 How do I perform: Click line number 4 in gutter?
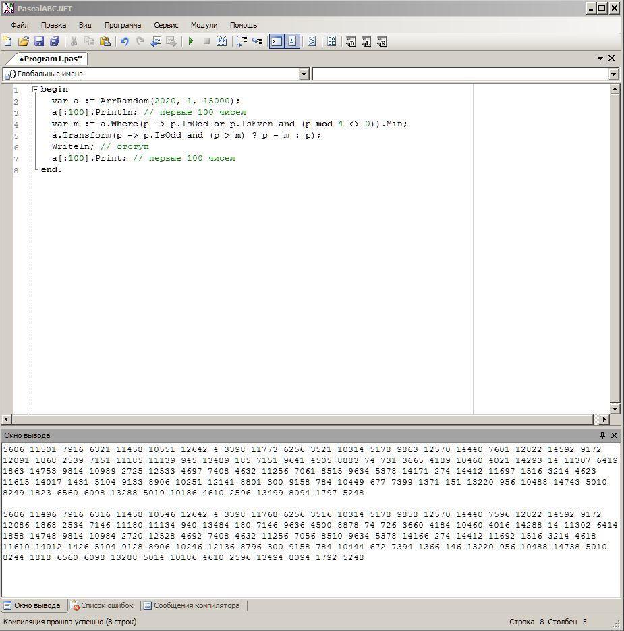[16, 124]
